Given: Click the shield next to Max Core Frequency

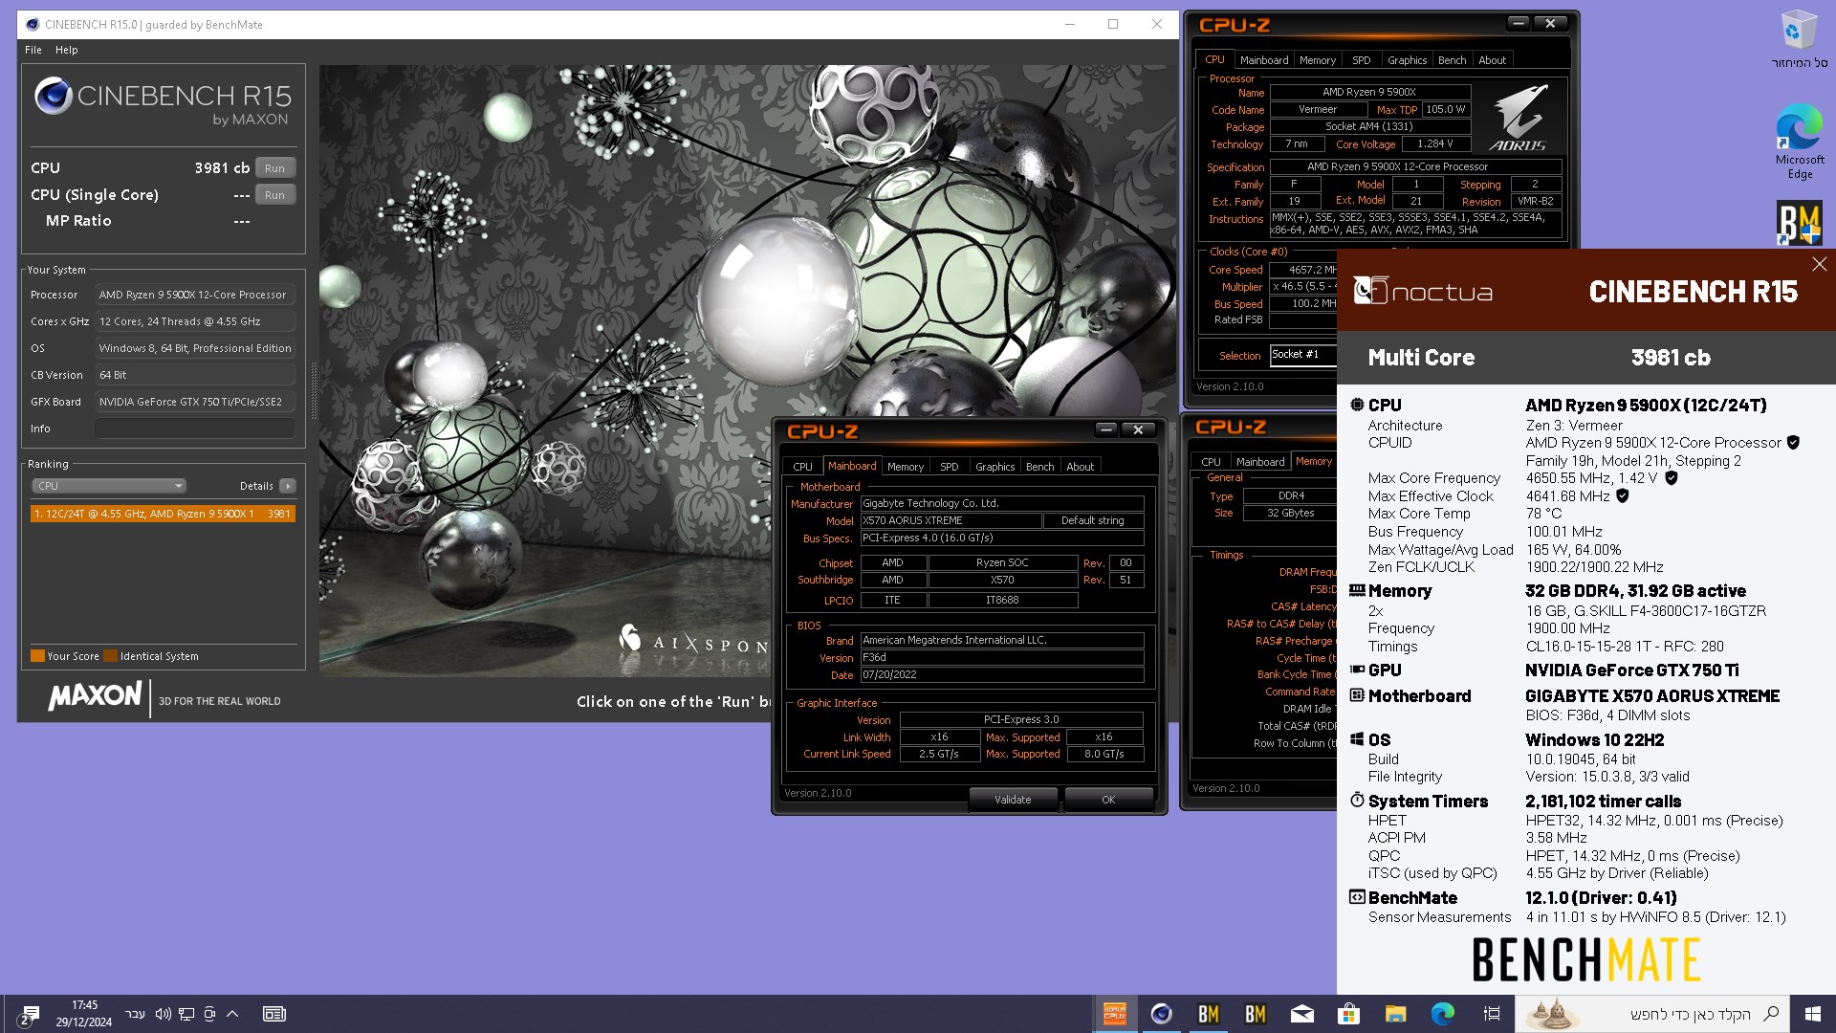Looking at the screenshot, I should coord(1671,478).
